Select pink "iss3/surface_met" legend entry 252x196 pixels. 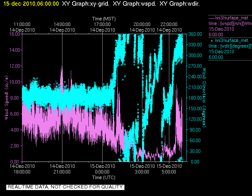click(232, 18)
